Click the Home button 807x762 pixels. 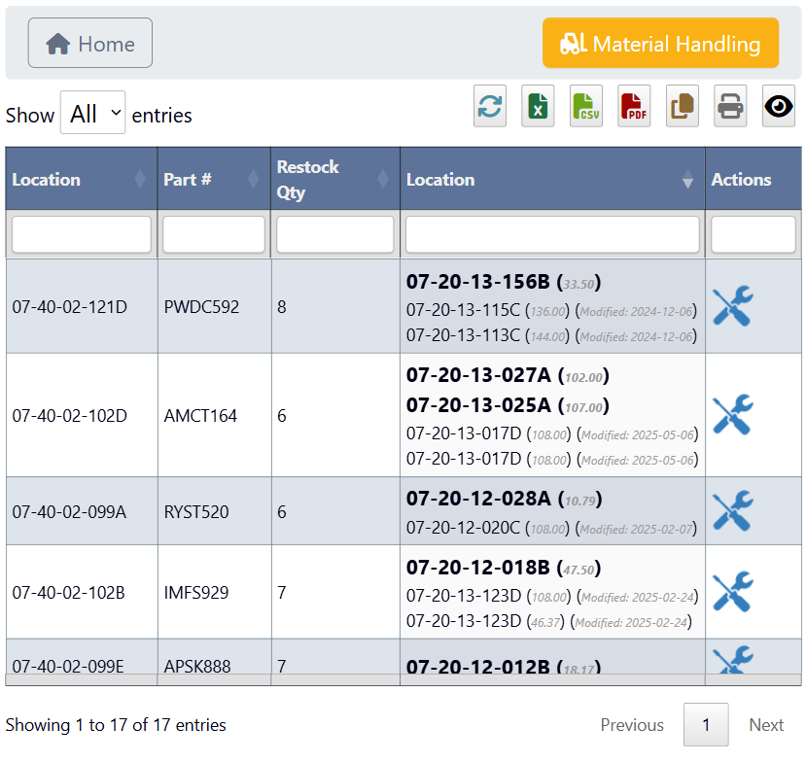click(90, 43)
